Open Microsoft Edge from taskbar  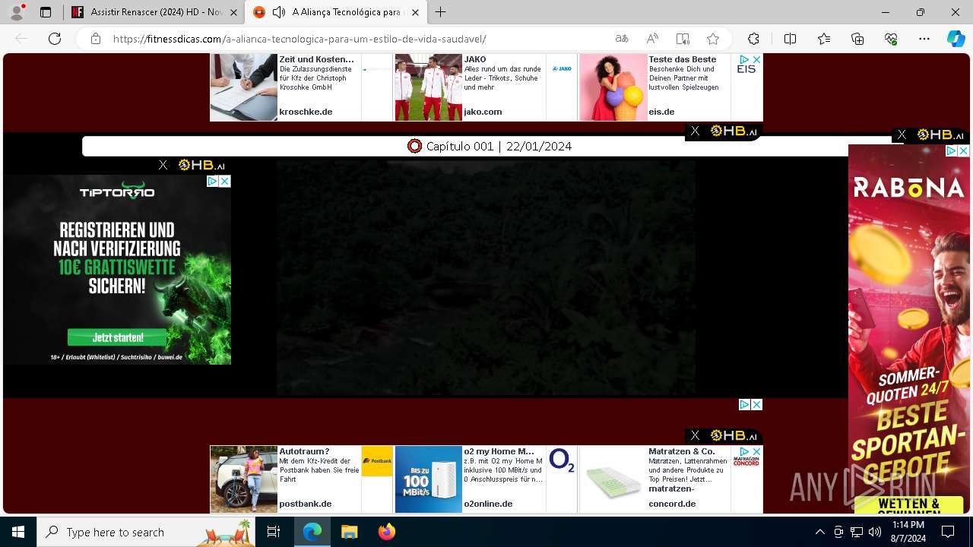click(312, 532)
